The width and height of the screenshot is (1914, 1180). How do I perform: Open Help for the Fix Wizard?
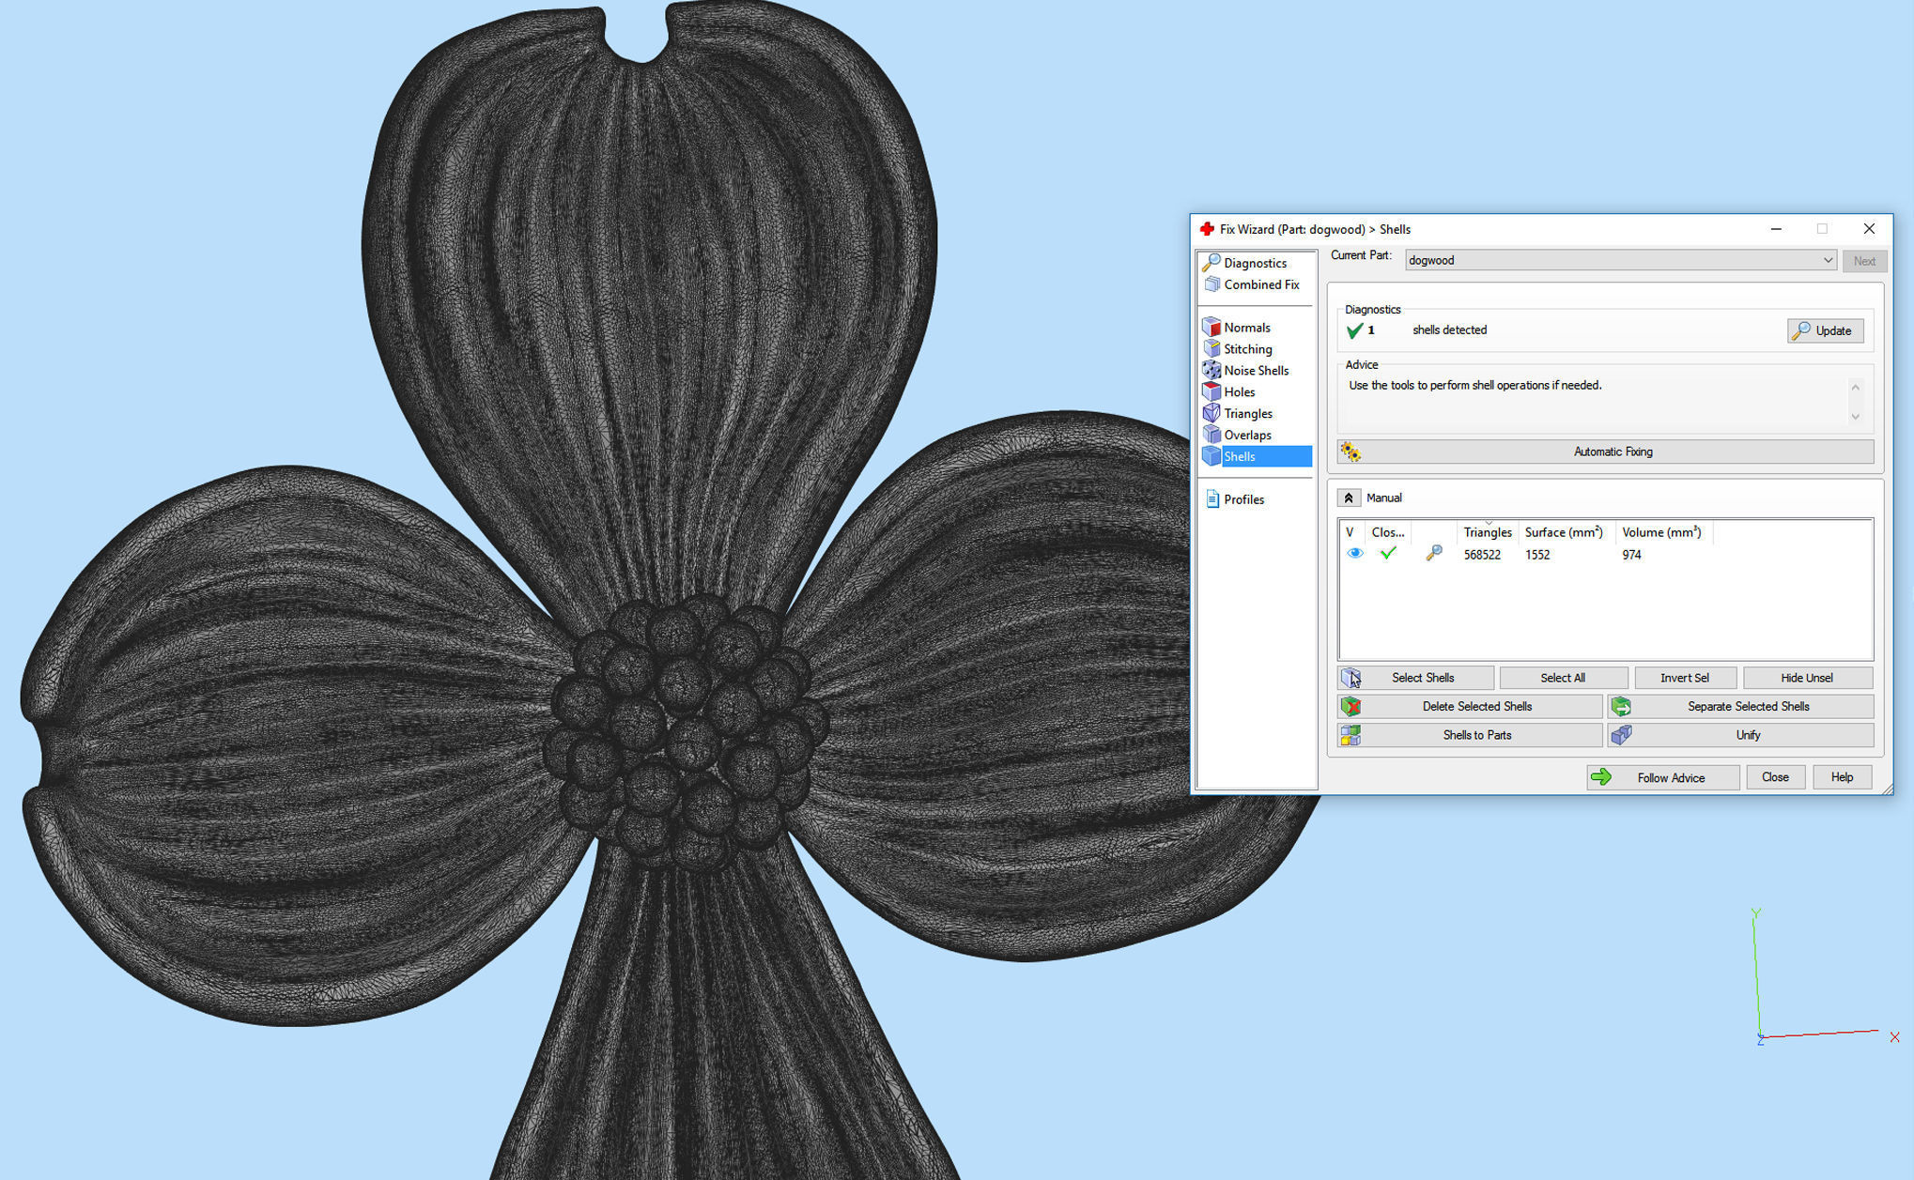click(x=1842, y=777)
